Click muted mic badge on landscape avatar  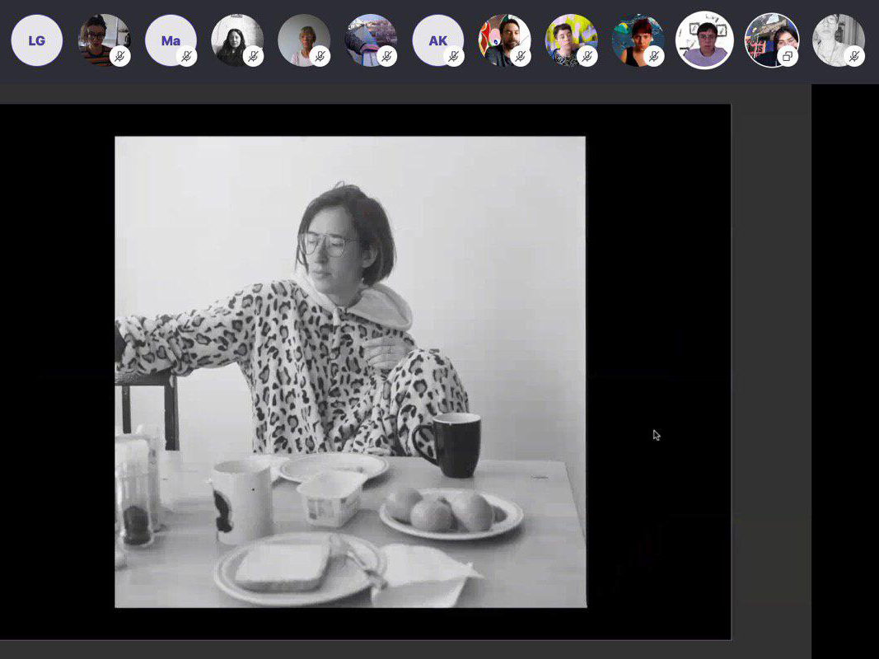point(387,56)
